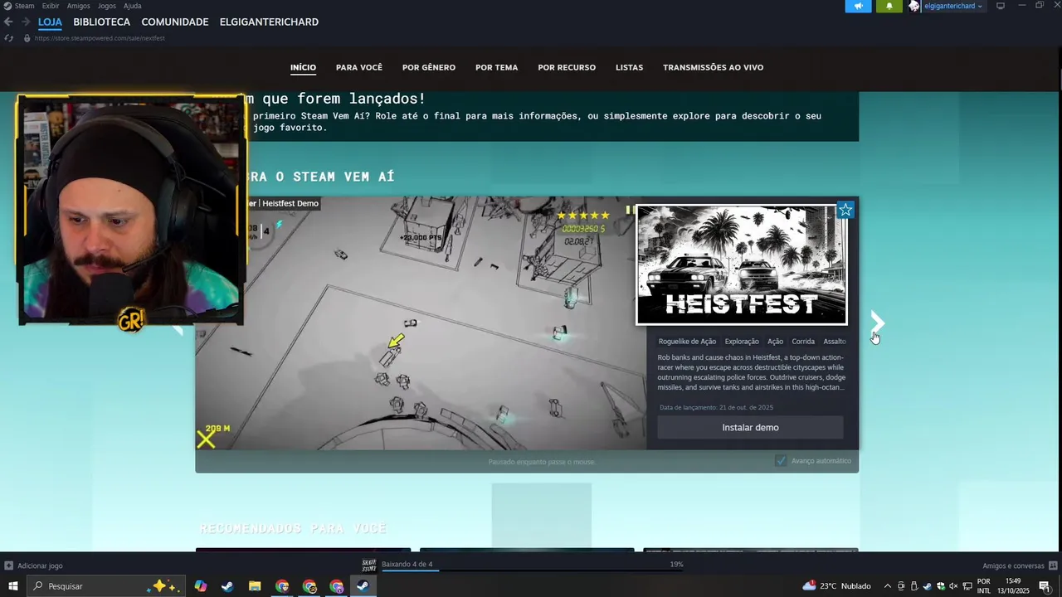This screenshot has width=1062, height=597.
Task: Click the Steam system tray icon
Action: (927, 586)
